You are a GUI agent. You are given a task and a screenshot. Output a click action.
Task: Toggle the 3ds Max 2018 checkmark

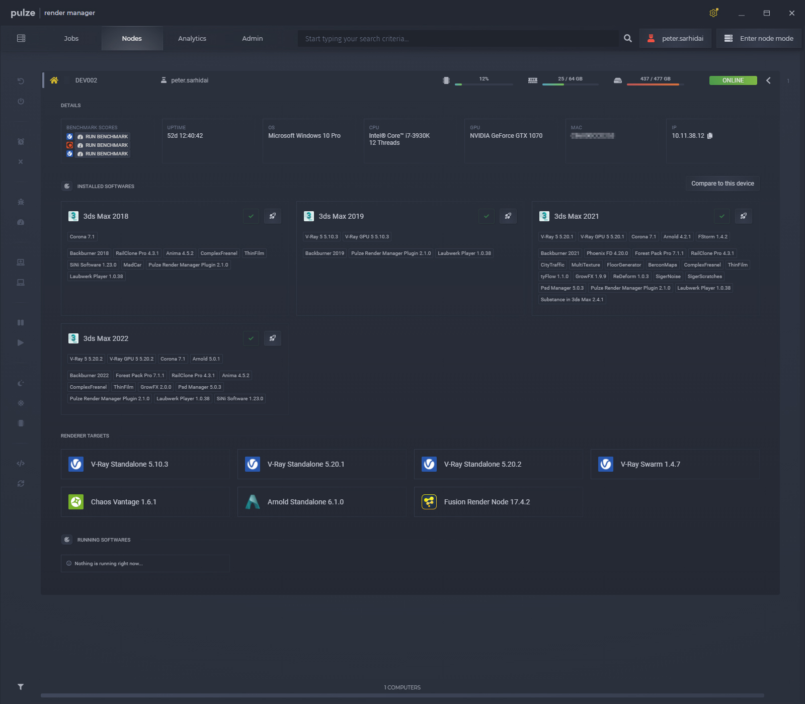point(251,216)
